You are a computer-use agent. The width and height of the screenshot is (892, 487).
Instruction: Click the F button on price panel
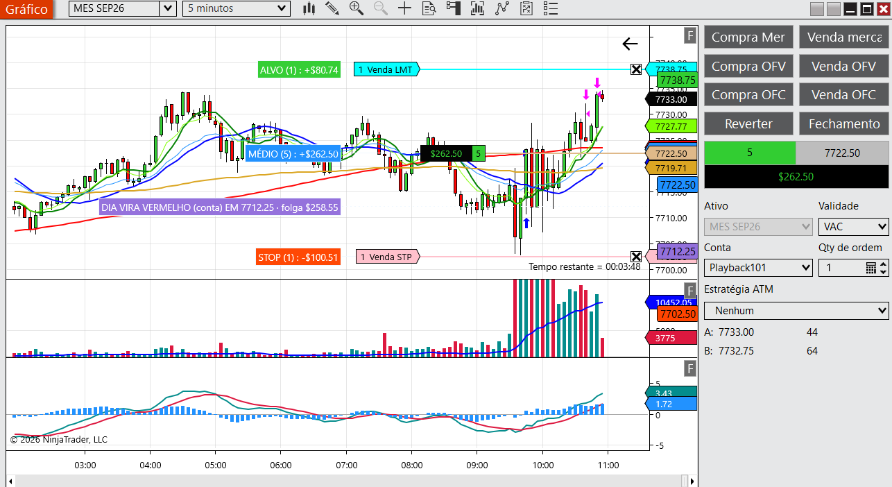tap(690, 35)
